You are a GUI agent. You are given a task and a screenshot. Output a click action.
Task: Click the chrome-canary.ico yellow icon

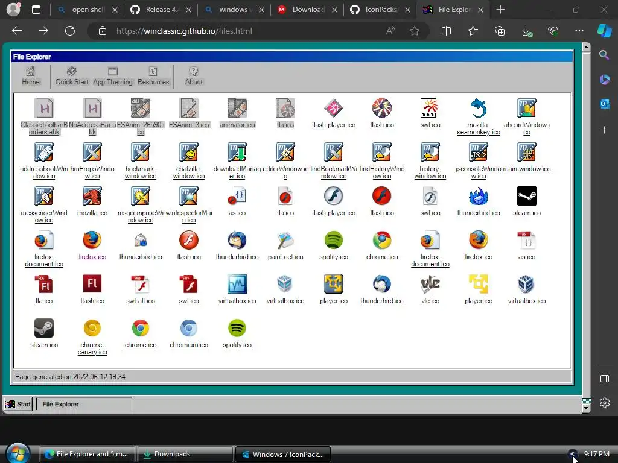pos(92,329)
